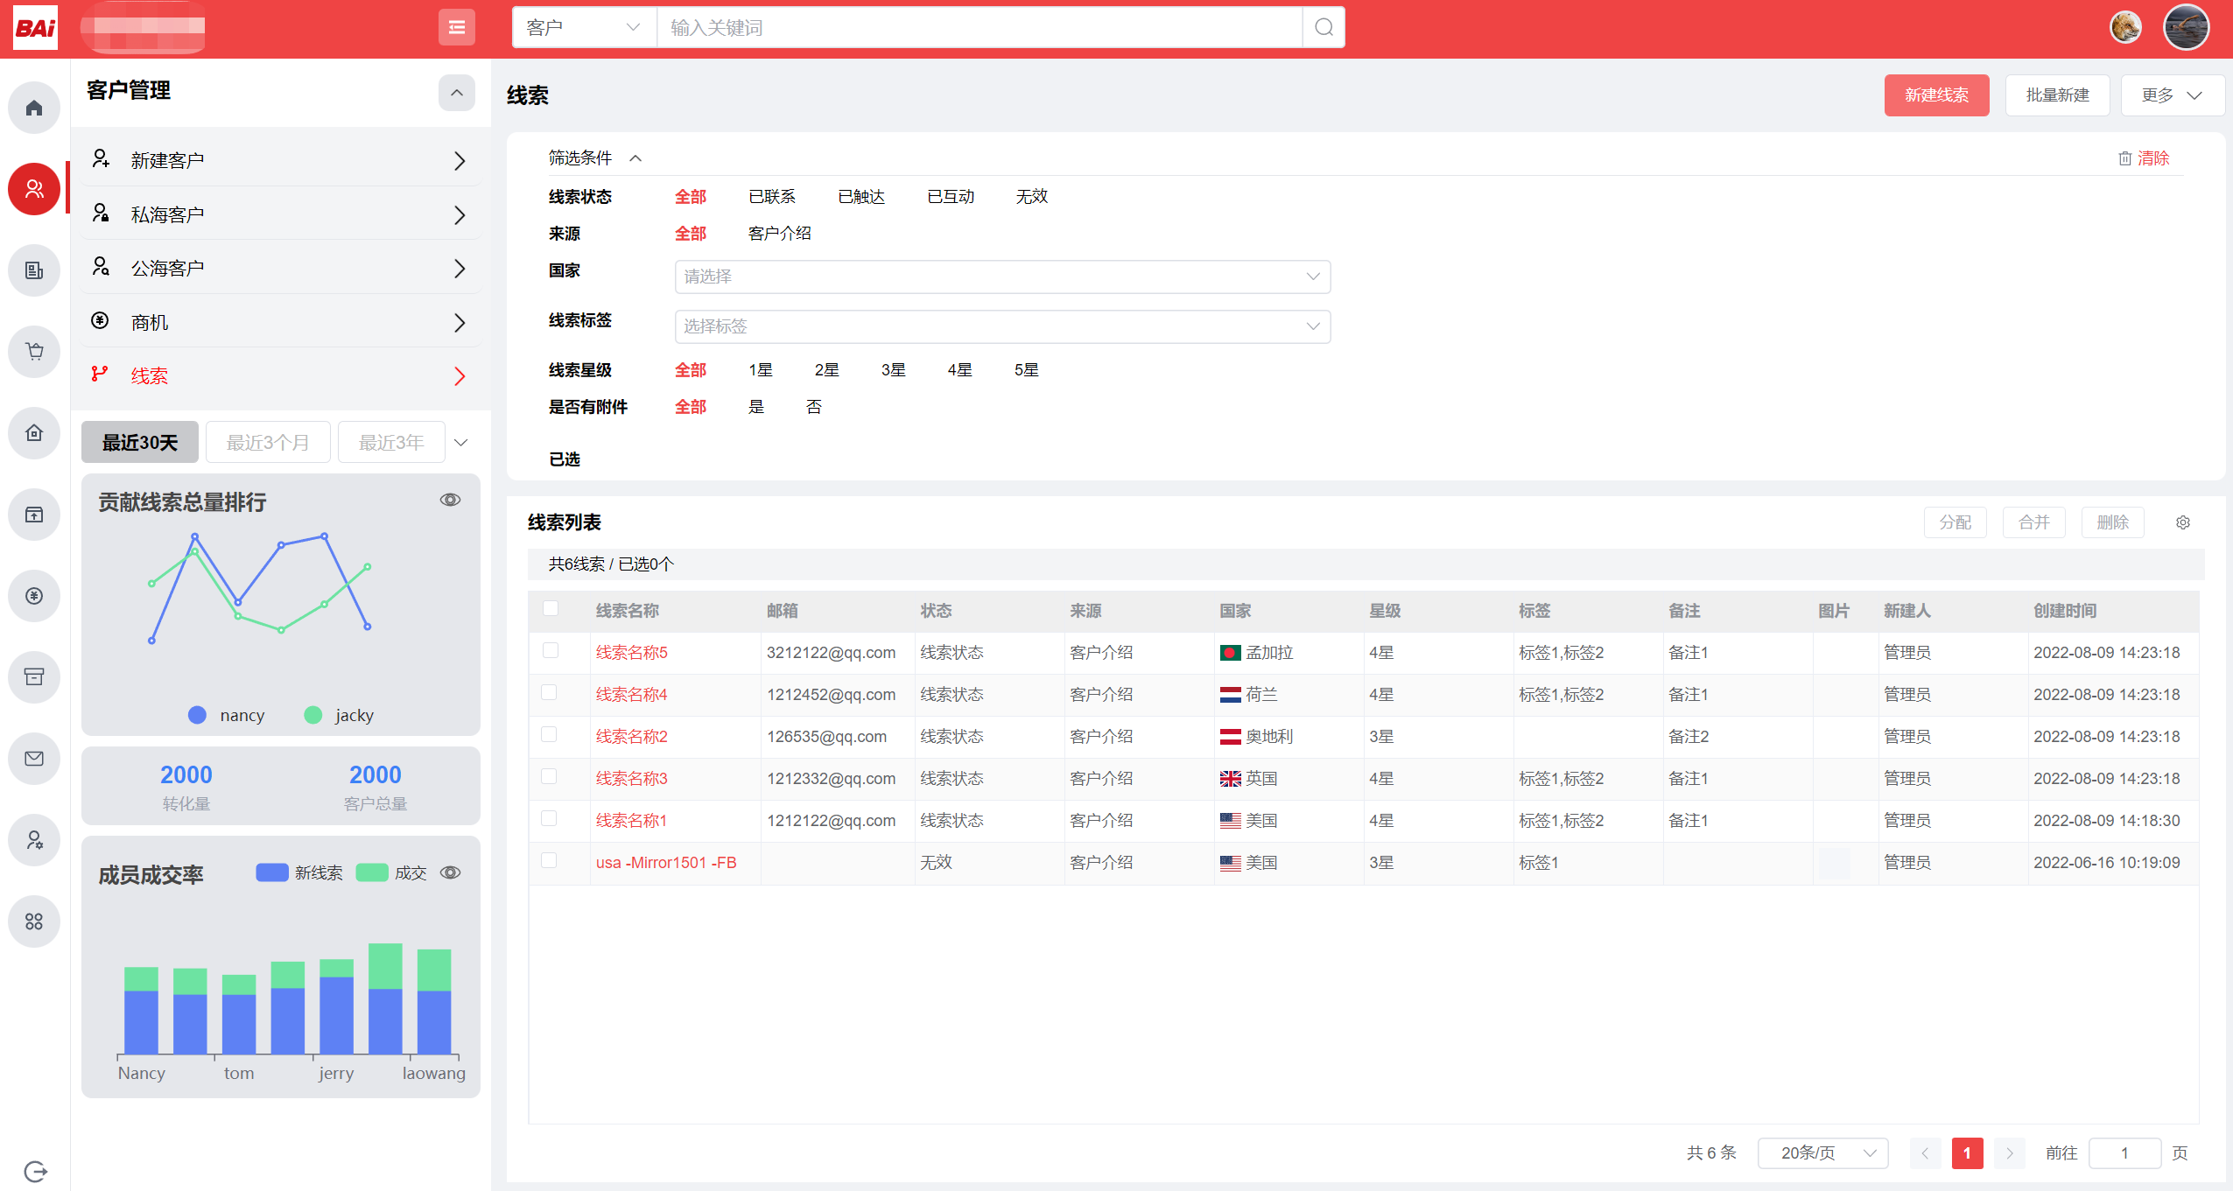Select the 最近30天 tab
Image resolution: width=2233 pixels, height=1191 pixels.
pyautogui.click(x=140, y=443)
